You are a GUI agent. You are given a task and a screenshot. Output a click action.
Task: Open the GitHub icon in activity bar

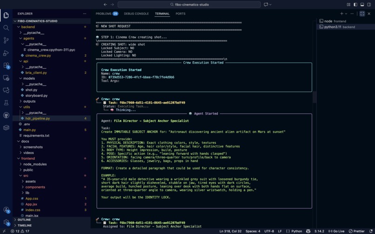pyautogui.click(x=6, y=115)
